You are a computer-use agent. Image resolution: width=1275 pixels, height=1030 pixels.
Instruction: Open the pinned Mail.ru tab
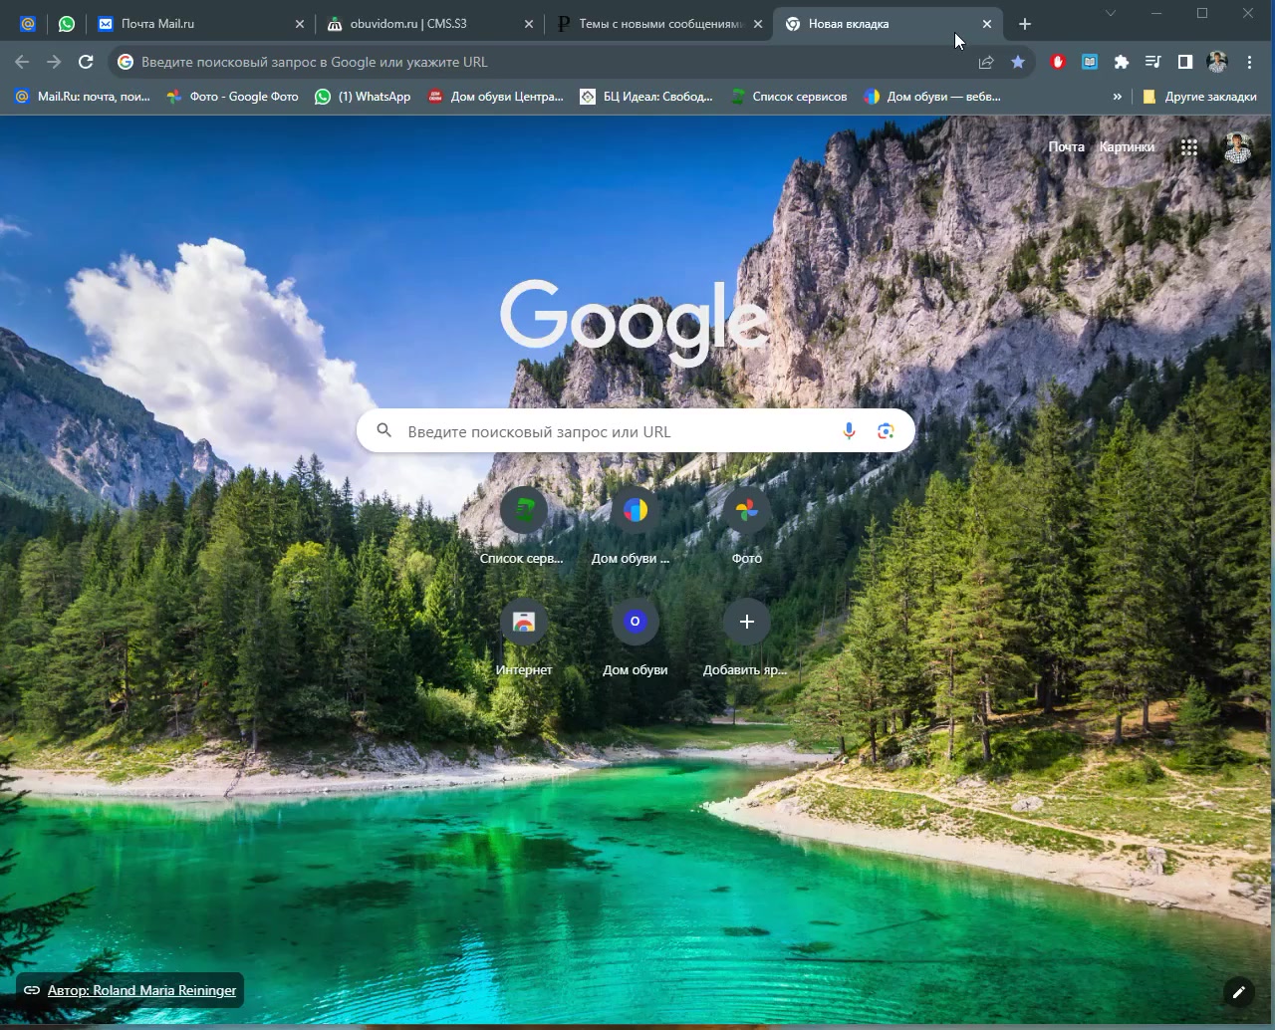[28, 24]
